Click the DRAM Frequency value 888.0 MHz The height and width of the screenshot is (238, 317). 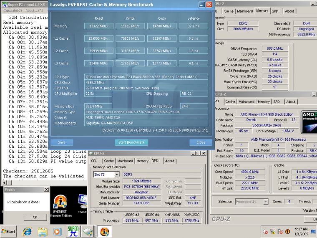pos(275,48)
